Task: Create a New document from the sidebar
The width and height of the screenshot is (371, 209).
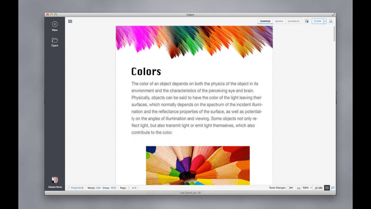Action: tap(55, 26)
